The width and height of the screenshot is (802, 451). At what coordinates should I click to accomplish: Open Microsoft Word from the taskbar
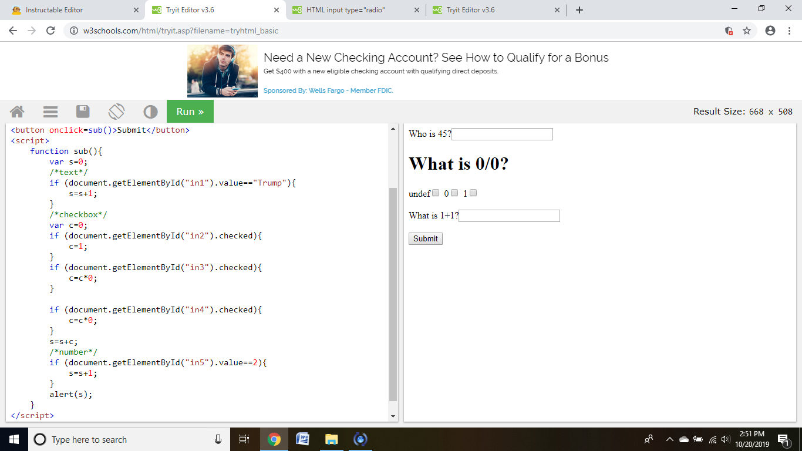[302, 439]
